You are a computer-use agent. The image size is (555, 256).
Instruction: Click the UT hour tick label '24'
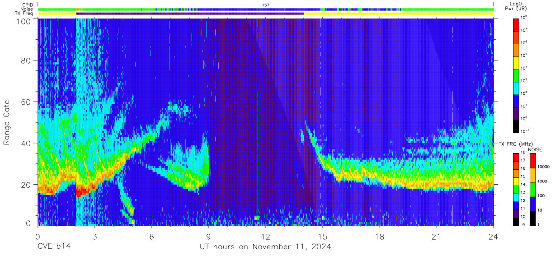coord(494,236)
